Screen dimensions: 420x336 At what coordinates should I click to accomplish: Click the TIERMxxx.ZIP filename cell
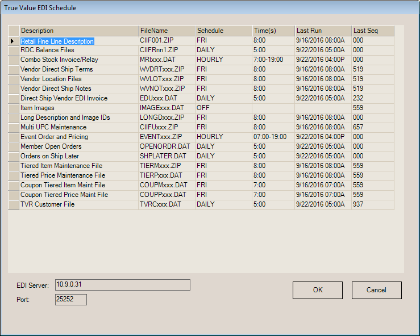point(167,166)
